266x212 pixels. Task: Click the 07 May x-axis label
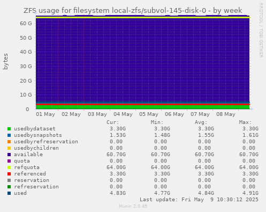200,114
